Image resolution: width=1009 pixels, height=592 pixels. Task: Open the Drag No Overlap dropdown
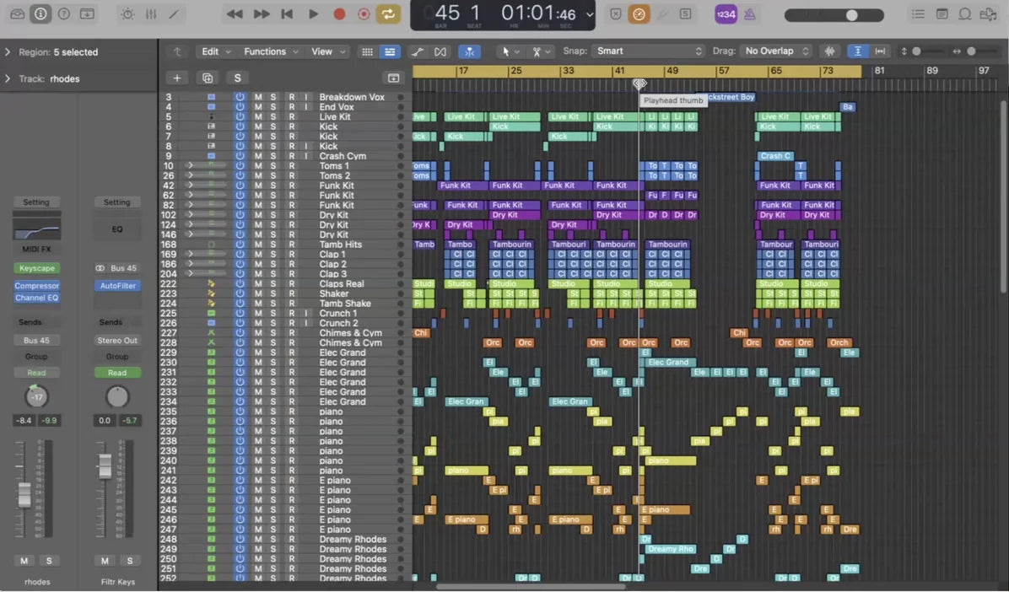coord(776,51)
